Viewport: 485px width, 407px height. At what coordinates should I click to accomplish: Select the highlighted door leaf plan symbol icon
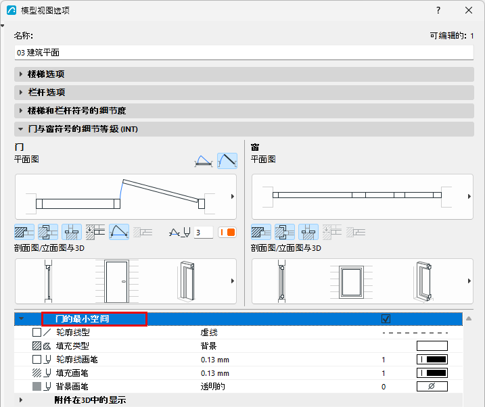pyautogui.click(x=227, y=161)
